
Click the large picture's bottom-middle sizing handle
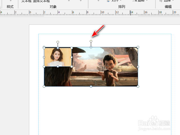[x=91, y=86]
